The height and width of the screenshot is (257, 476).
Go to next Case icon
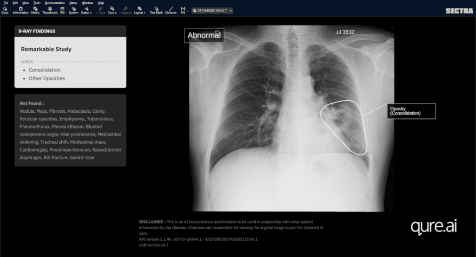coord(112,11)
